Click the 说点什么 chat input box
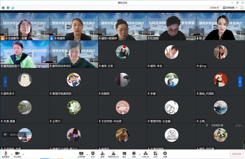 click(13, 134)
